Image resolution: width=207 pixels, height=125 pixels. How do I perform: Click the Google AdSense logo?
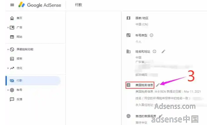pos(40,5)
